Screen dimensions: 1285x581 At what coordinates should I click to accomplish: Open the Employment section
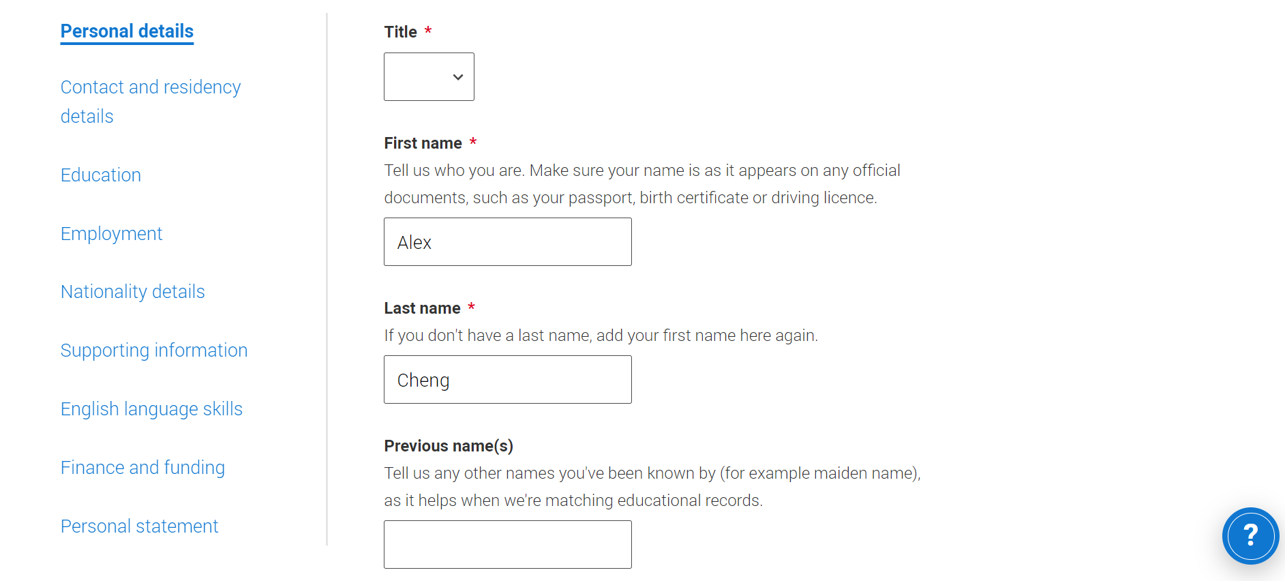pyautogui.click(x=111, y=234)
